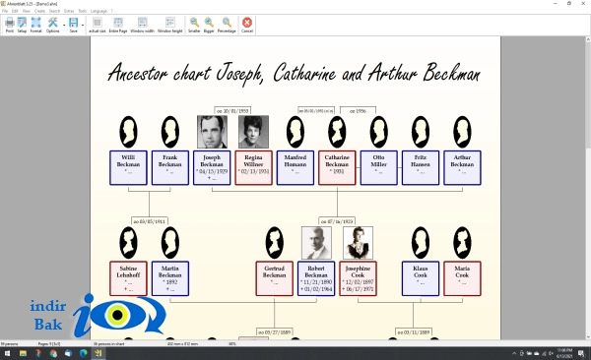This screenshot has width=591, height=360.
Task: Open File Explorer from the taskbar
Action: (23, 353)
